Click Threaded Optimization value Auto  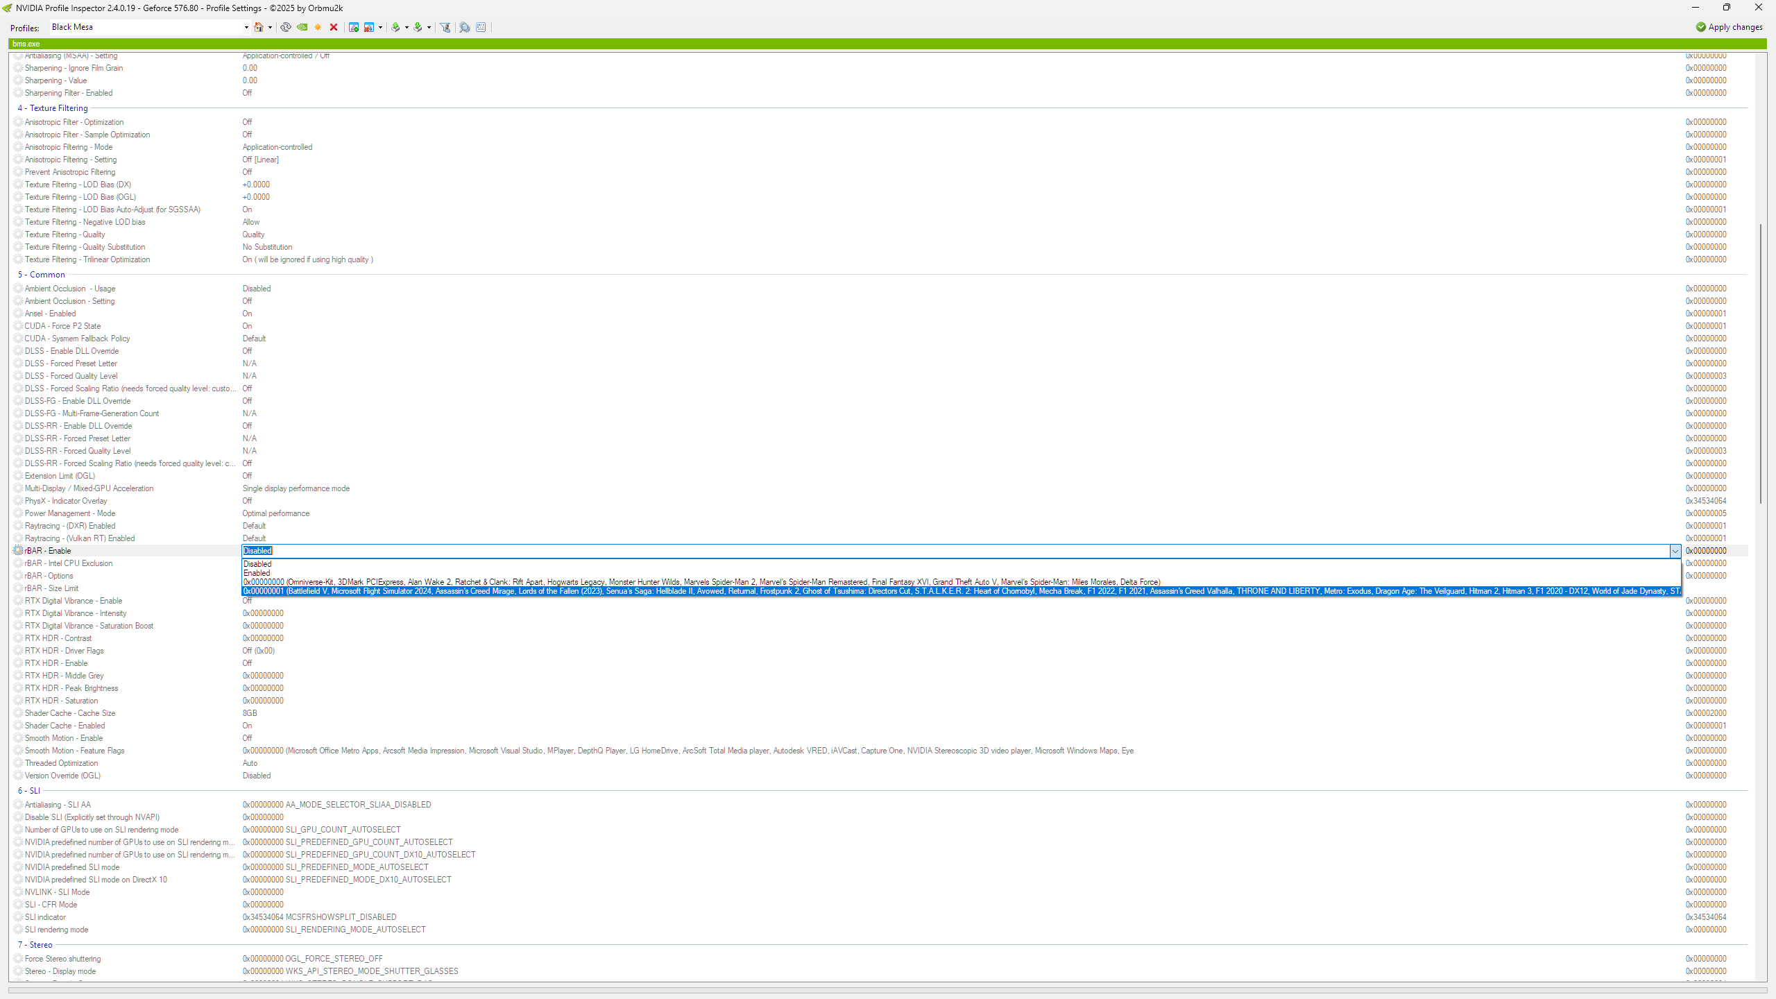tap(250, 763)
